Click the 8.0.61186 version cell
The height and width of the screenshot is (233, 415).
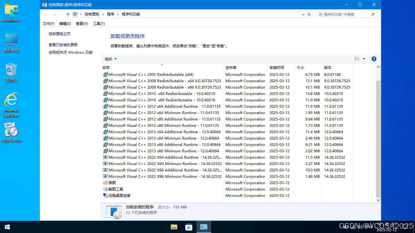coord(333,74)
